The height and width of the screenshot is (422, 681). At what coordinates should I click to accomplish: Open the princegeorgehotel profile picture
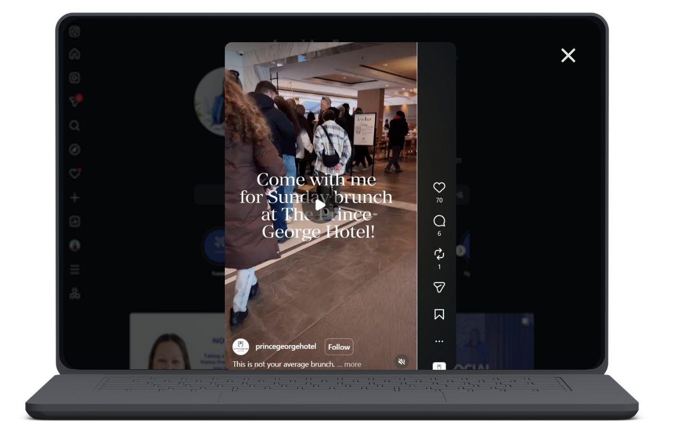[x=241, y=347]
